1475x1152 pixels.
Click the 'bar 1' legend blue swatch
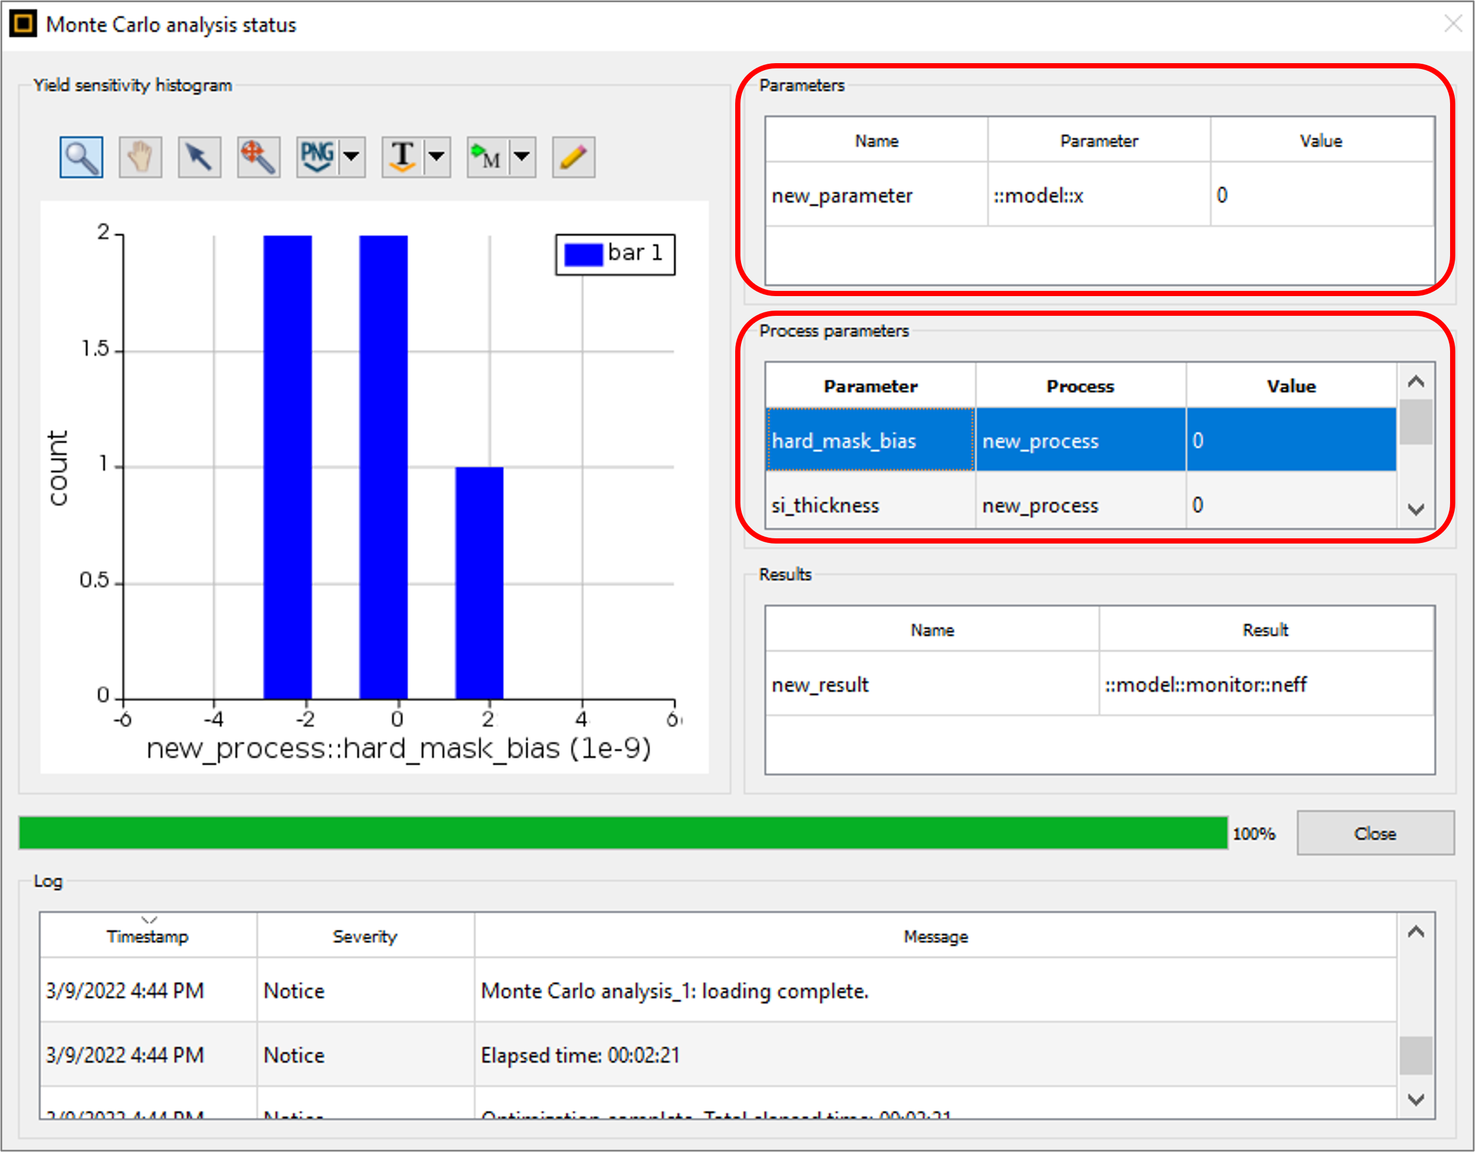click(583, 254)
